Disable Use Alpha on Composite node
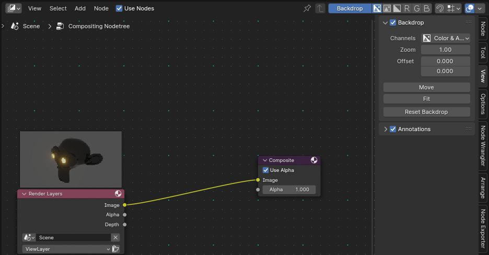 pyautogui.click(x=266, y=170)
